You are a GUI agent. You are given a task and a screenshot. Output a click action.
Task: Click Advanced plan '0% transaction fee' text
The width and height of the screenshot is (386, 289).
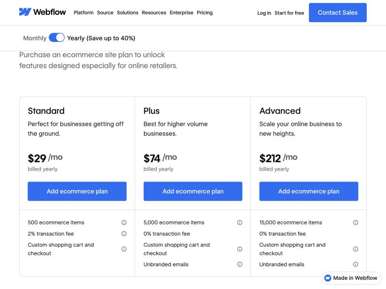[x=282, y=234]
